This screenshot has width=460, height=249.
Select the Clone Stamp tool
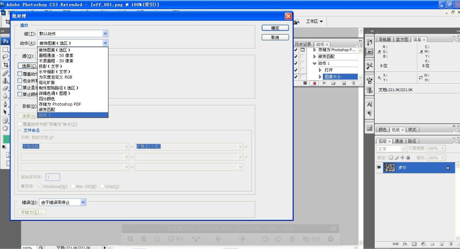(5, 81)
